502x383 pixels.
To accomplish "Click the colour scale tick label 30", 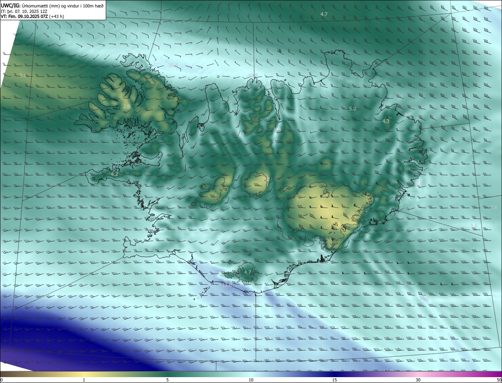I will [x=418, y=380].
